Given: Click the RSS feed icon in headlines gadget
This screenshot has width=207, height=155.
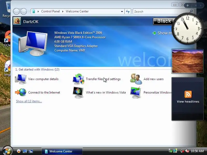Looking at the screenshot, I should click(x=188, y=94).
